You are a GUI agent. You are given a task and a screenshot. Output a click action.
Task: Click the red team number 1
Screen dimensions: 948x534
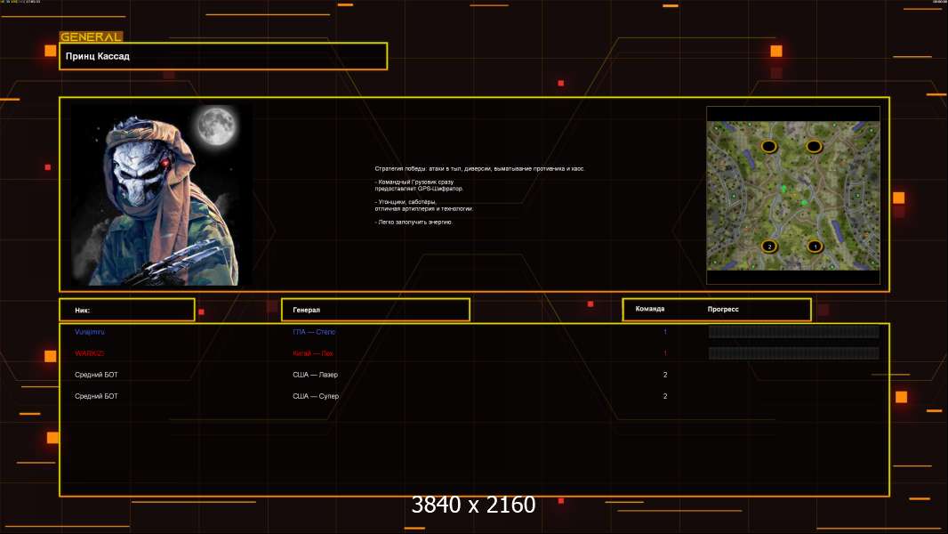point(665,353)
